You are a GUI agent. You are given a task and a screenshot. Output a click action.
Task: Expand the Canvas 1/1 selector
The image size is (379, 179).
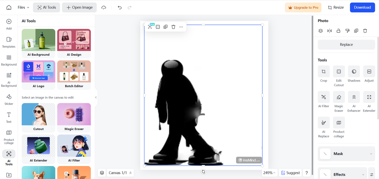[120, 173]
